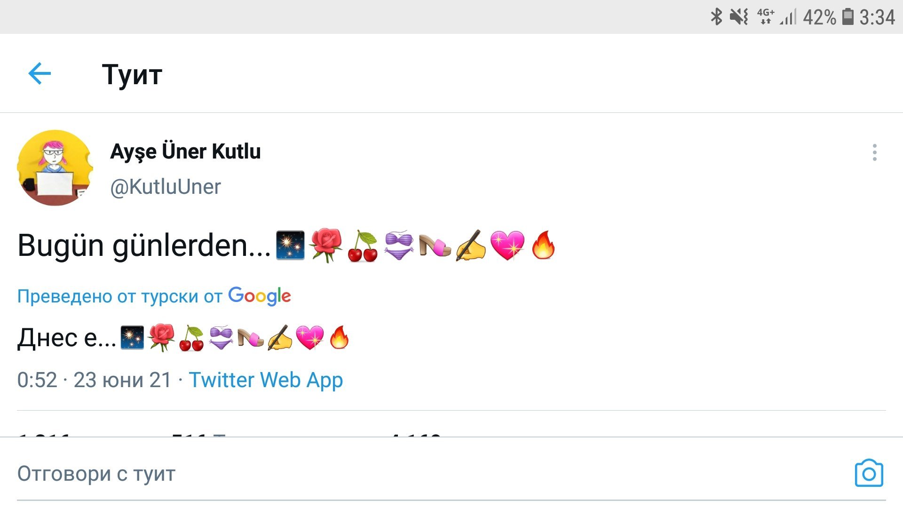Tap the timestamp 0:52 · 23 юни 21

pyautogui.click(x=94, y=380)
